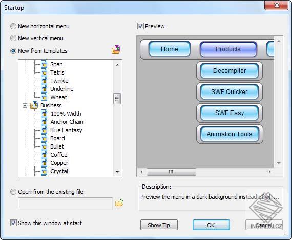Image resolution: width=292 pixels, height=240 pixels.
Task: Click the Twinkle template file icon
Action: (x=44, y=81)
